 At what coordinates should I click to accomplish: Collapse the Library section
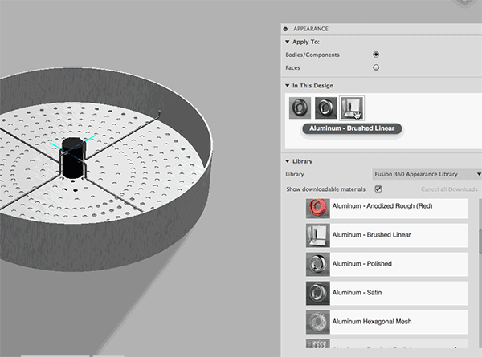click(x=287, y=161)
